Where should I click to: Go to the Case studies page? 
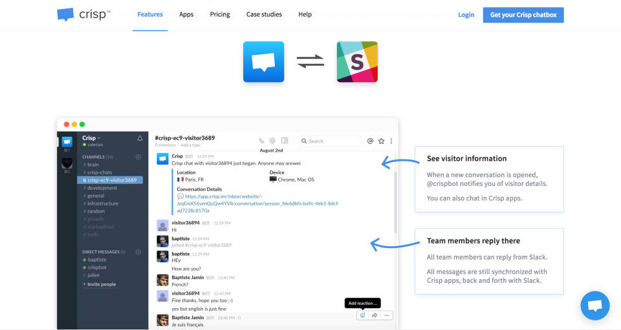point(264,14)
